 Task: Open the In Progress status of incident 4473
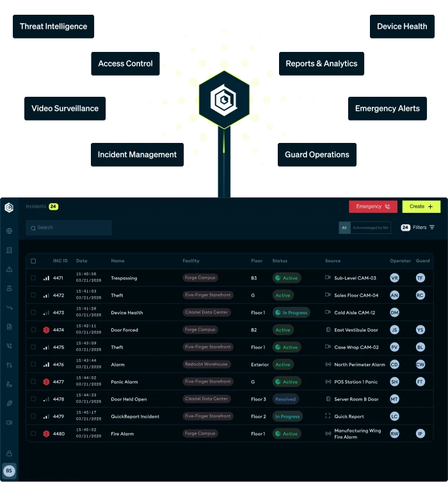(291, 313)
